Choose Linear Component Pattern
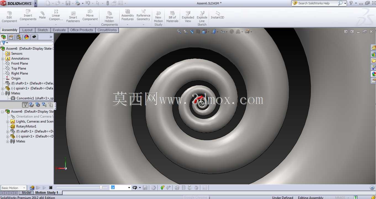Image resolution: width=376 pixels, height=199 pixels. tap(56, 15)
